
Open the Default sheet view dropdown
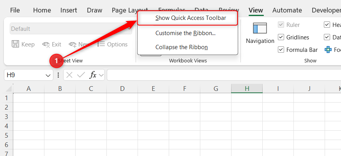[71, 29]
